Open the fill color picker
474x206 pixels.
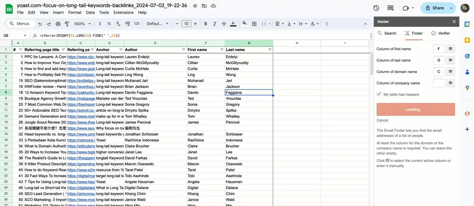[x=245, y=24]
